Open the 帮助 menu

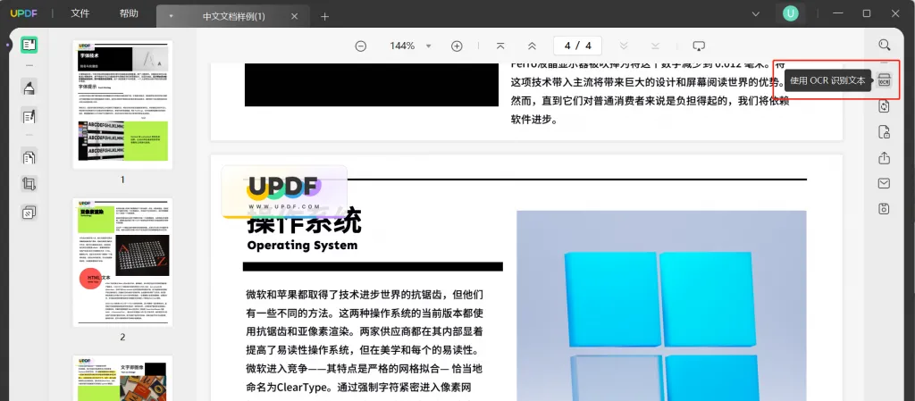[129, 13]
